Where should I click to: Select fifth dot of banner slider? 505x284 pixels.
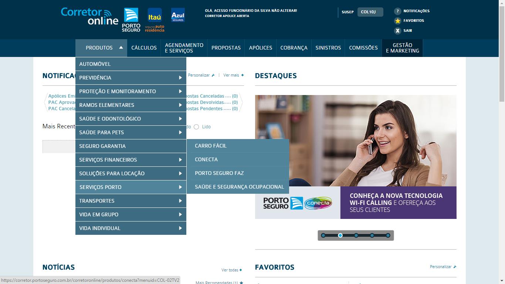pos(388,236)
